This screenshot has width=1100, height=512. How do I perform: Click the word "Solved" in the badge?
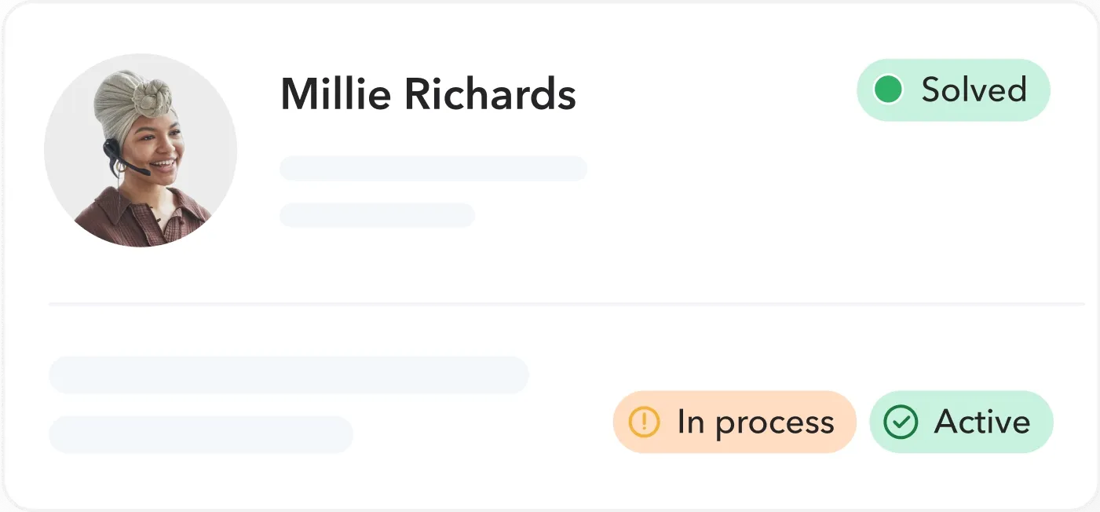pos(974,90)
